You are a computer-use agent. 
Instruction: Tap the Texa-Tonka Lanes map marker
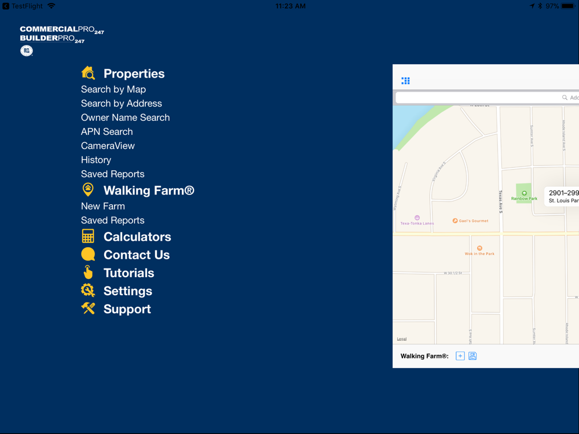coord(417,218)
